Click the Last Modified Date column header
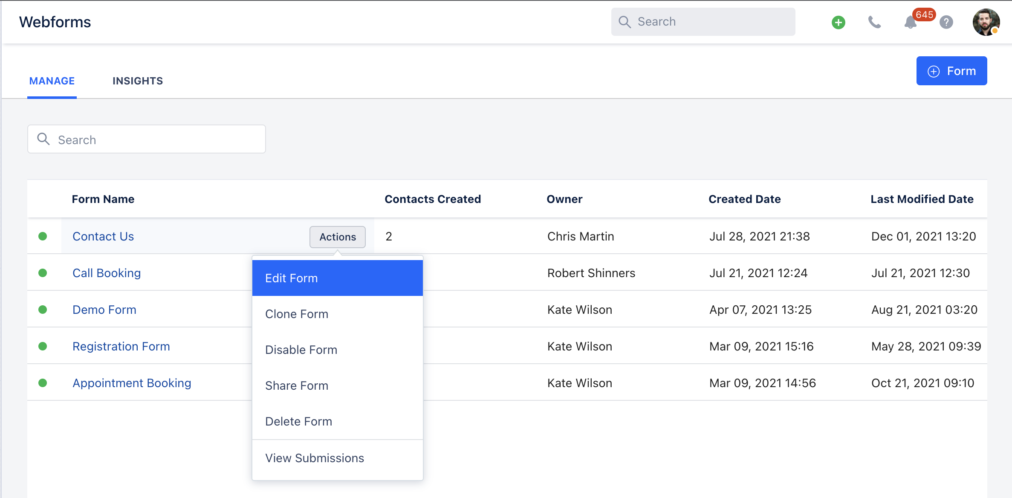The height and width of the screenshot is (498, 1012). click(922, 199)
